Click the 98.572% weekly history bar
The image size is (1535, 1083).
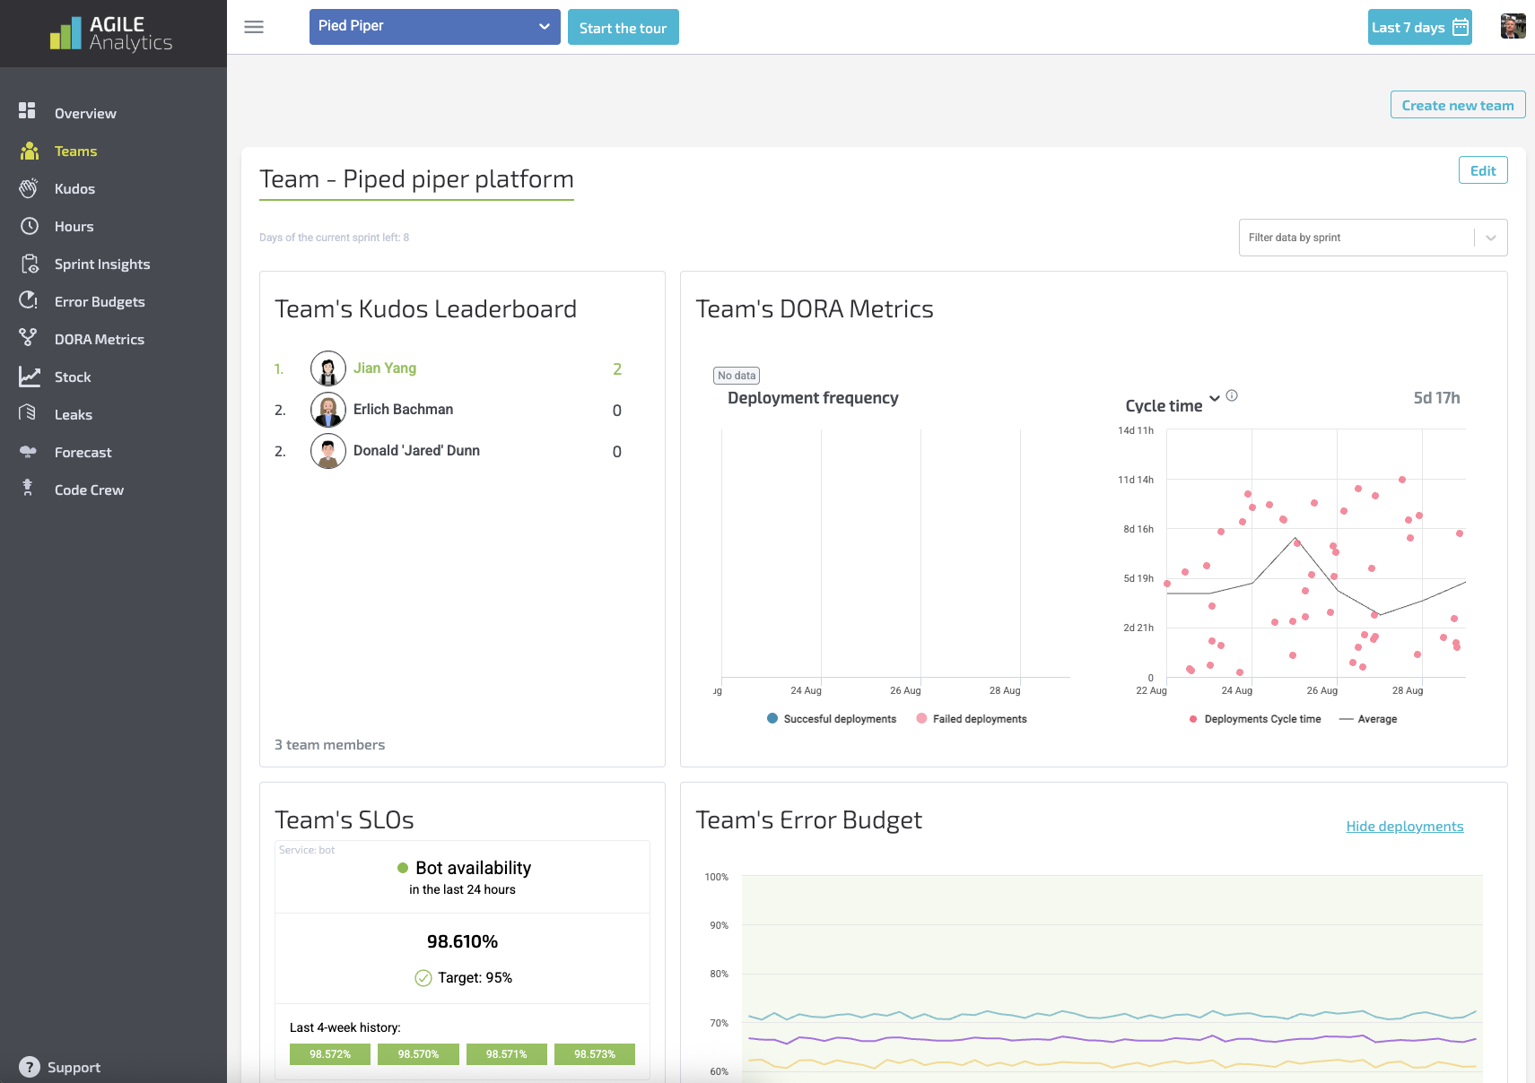tap(330, 1054)
